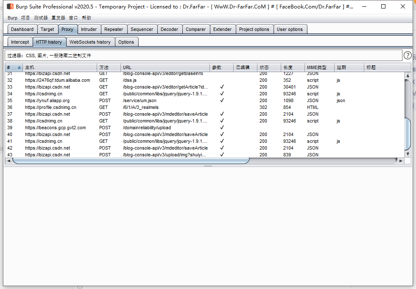
Task: Select row 37 saveArticle POST request
Action: (x=205, y=114)
